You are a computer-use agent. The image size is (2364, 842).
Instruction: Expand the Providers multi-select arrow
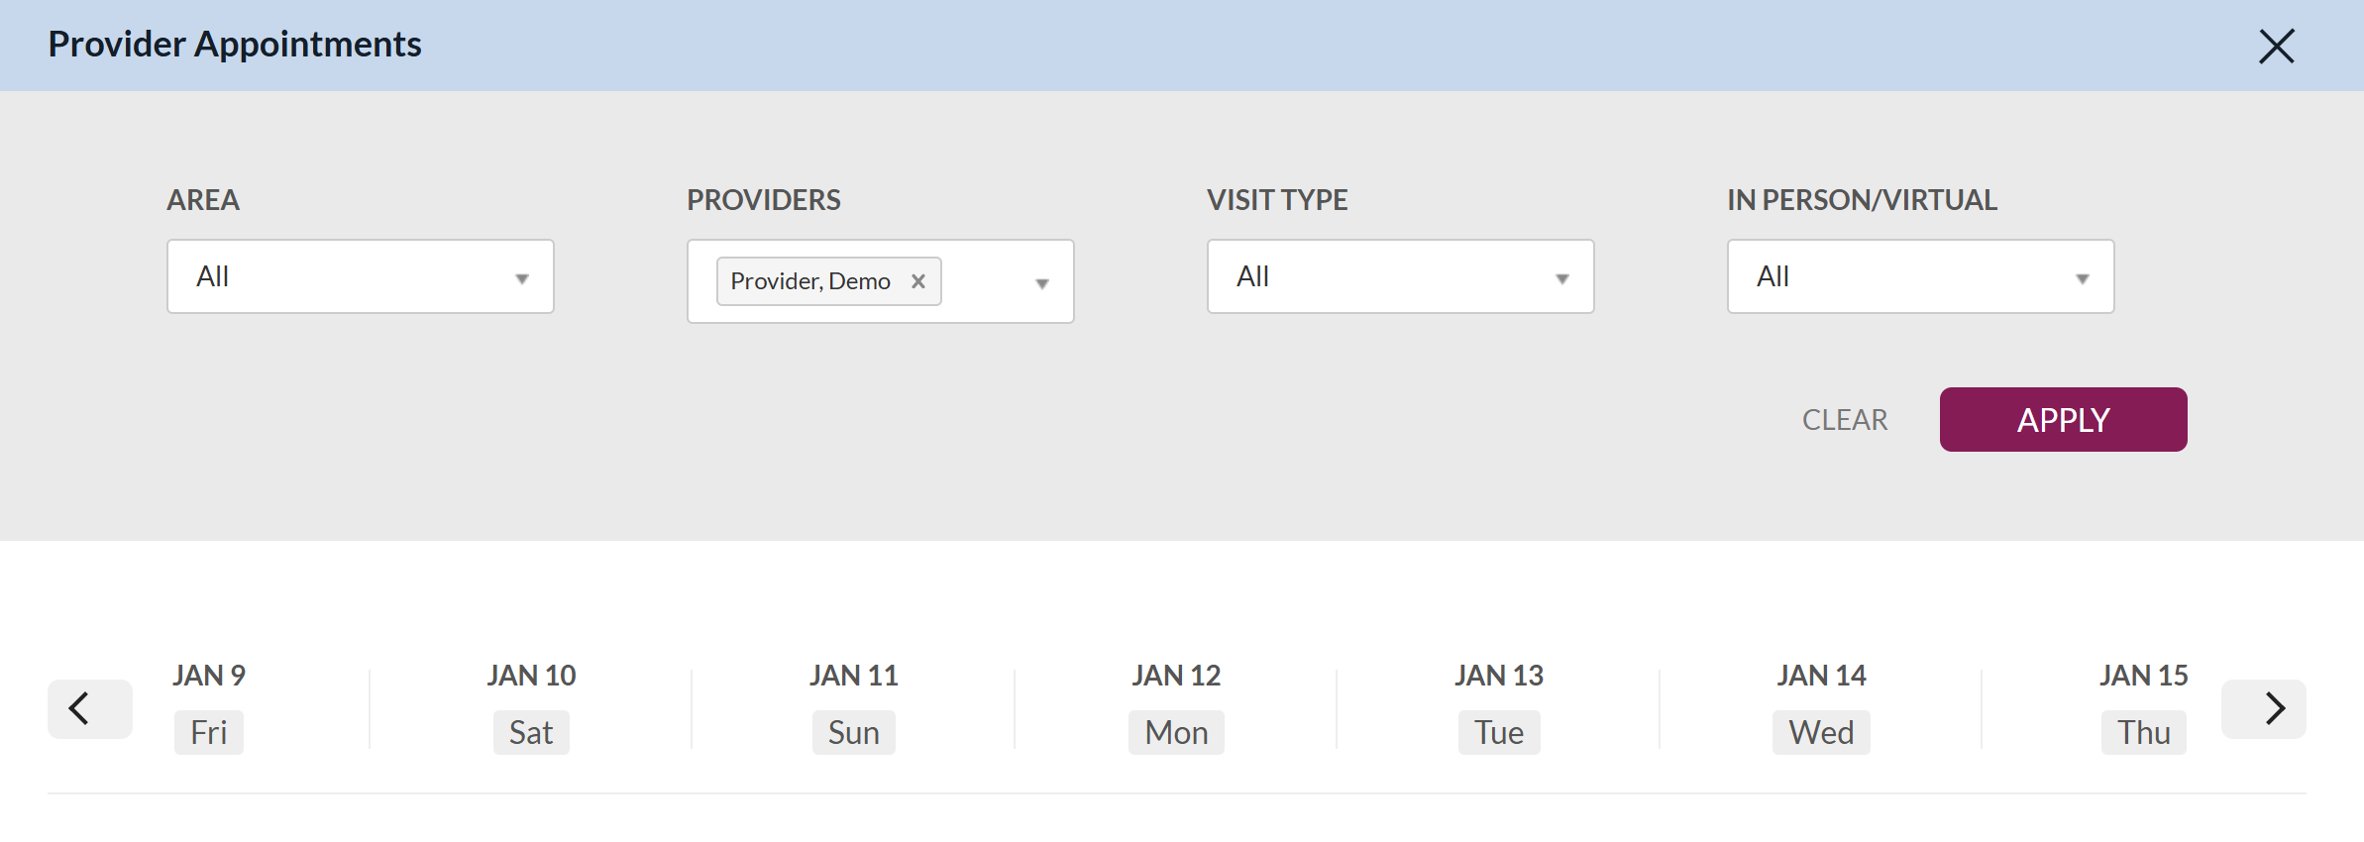(x=1041, y=283)
